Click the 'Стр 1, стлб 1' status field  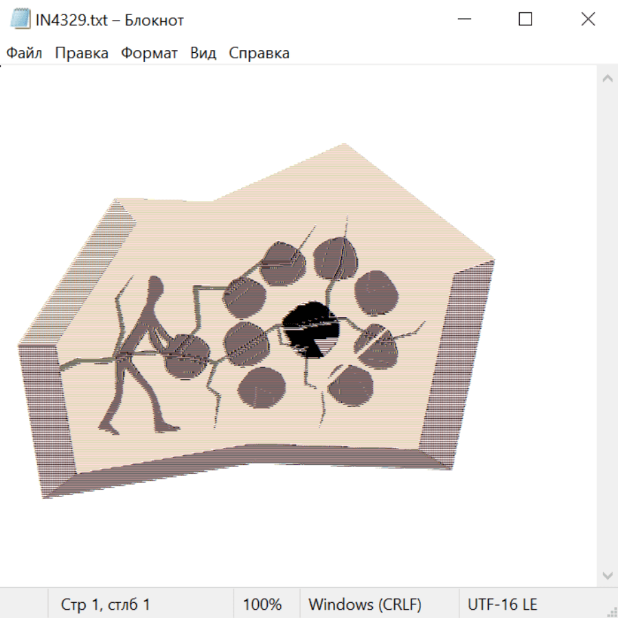point(105,604)
